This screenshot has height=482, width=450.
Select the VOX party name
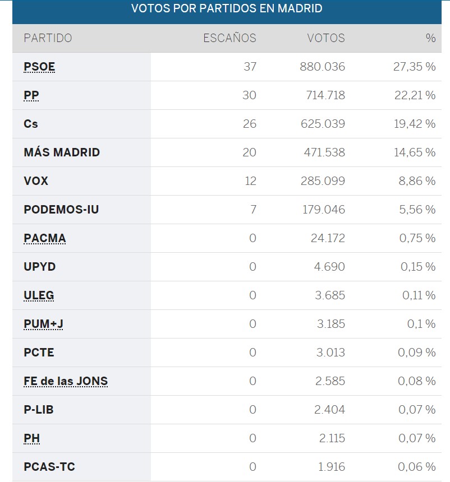coord(36,181)
